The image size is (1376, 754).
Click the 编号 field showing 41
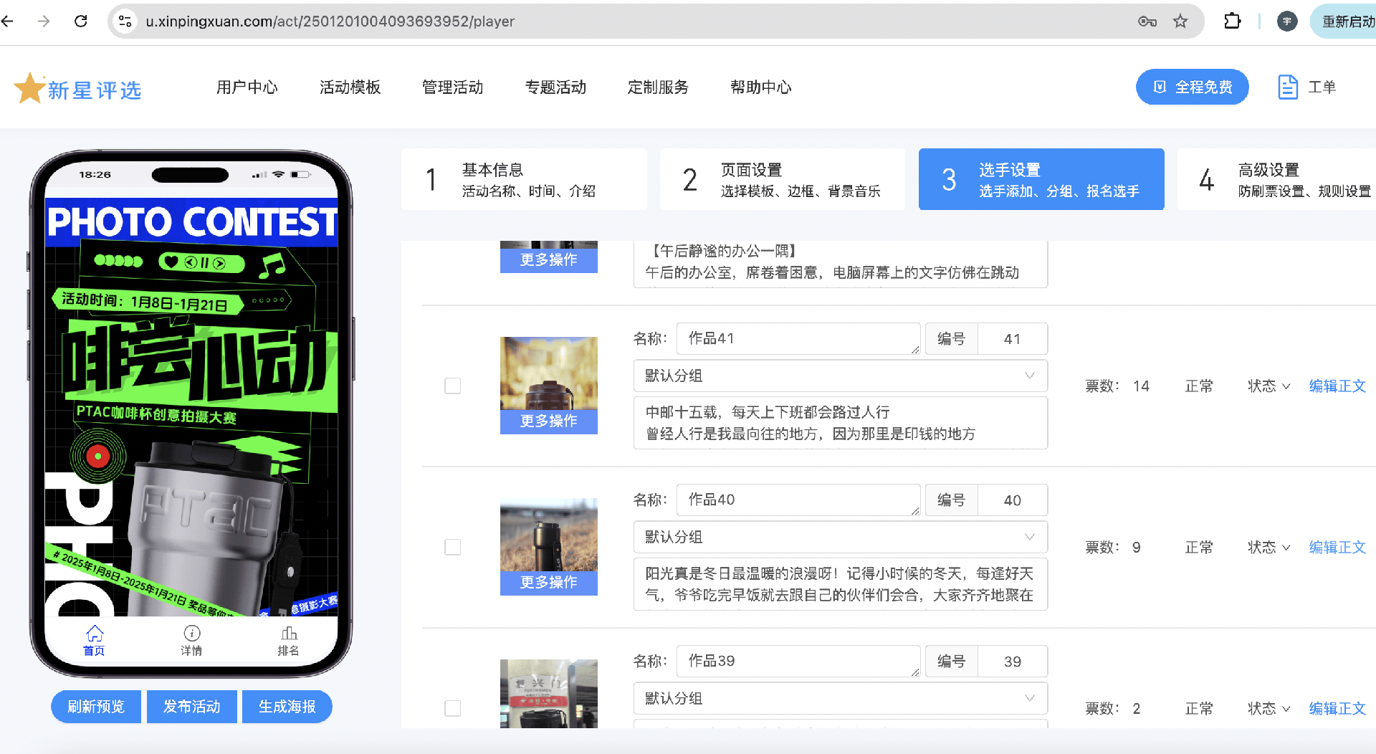click(1013, 338)
